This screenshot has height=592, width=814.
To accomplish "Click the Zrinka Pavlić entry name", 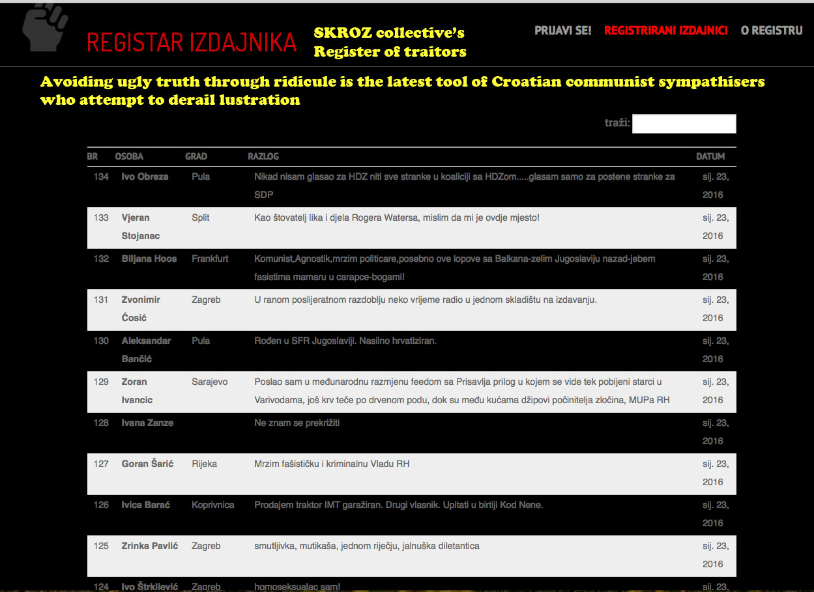I will (149, 546).
